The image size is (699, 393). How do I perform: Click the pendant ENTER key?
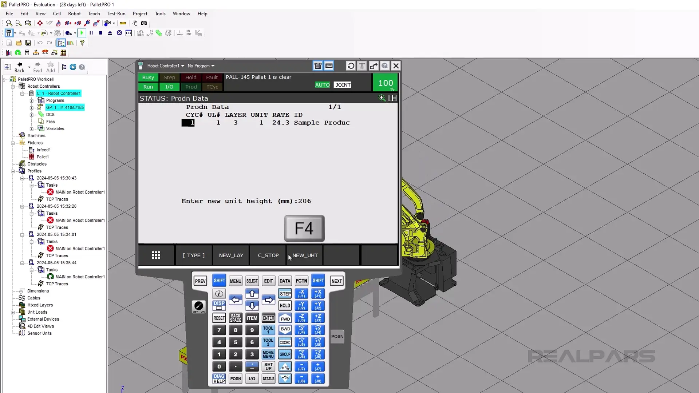point(268,318)
